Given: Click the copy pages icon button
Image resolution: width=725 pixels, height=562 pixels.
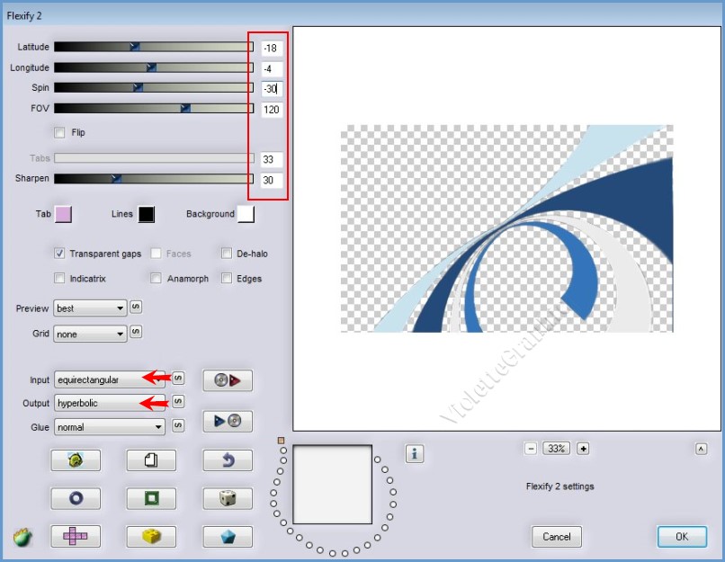Looking at the screenshot, I should click(151, 460).
